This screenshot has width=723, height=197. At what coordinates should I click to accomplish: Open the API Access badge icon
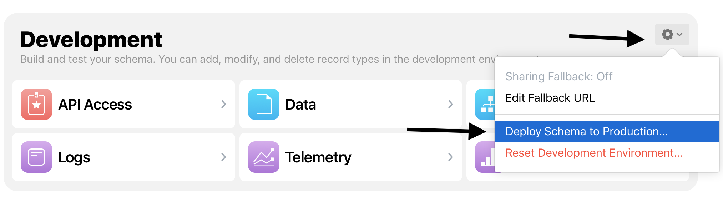click(x=36, y=104)
